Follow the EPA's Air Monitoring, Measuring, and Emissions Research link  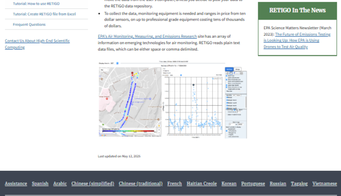(147, 36)
